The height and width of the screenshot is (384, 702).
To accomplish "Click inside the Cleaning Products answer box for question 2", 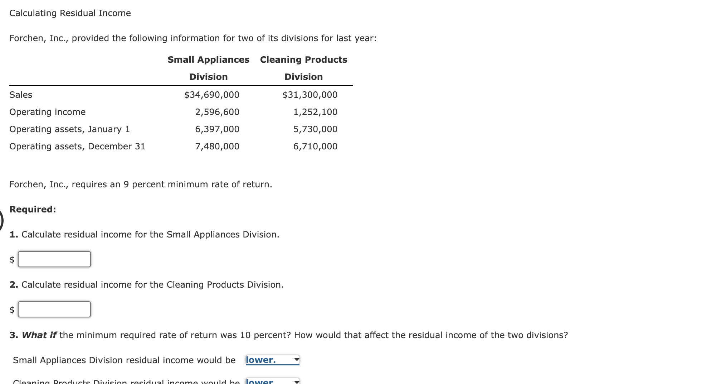I will pos(54,309).
